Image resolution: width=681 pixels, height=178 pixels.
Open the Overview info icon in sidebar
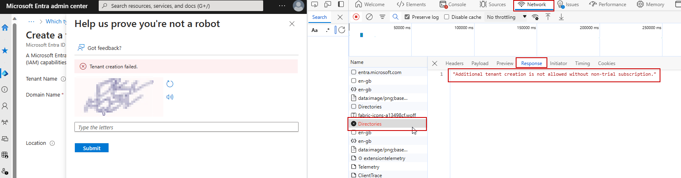pos(5,89)
